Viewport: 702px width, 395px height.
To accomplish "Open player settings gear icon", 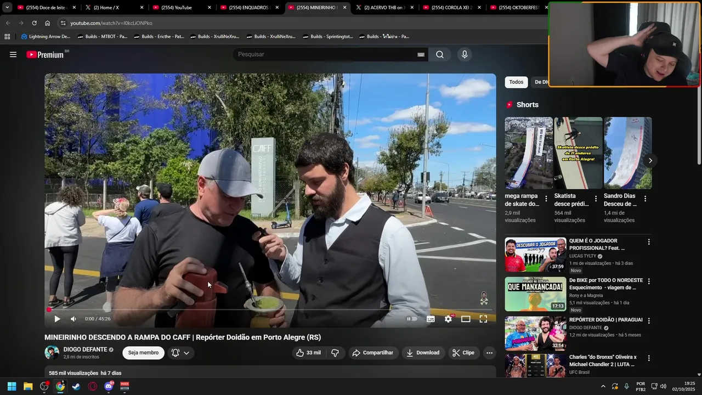I will point(449,319).
